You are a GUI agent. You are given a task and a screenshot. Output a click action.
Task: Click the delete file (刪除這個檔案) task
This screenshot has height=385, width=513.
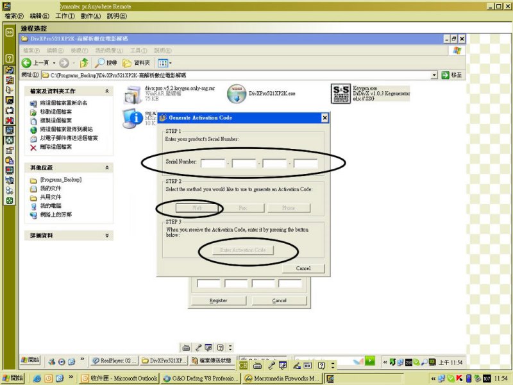click(56, 147)
